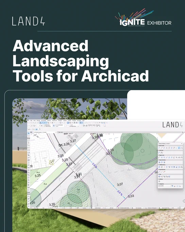Click Fall Lines icon with checkmark
This screenshot has height=232, width=185.
point(162,153)
